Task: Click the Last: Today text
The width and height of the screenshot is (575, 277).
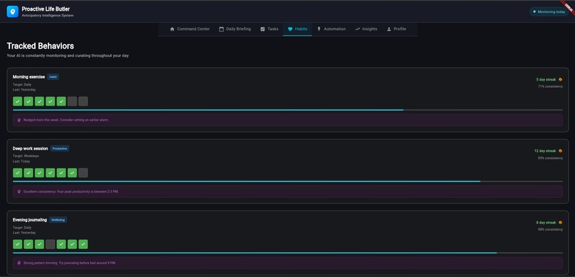Action: tap(21, 161)
